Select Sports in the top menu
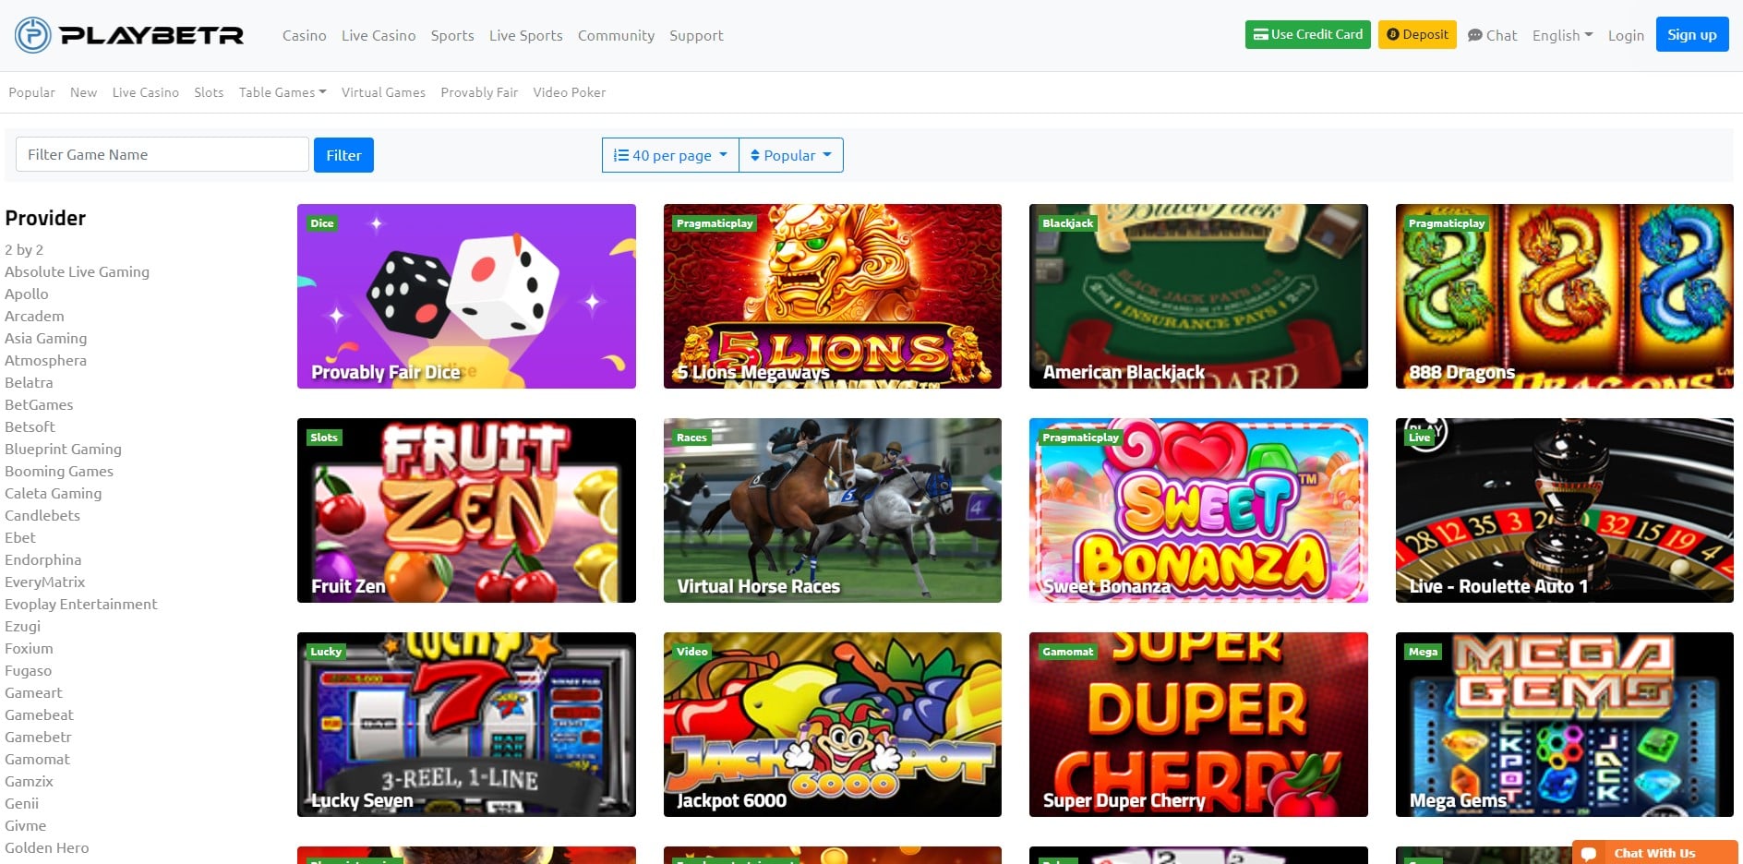Image resolution: width=1743 pixels, height=864 pixels. (452, 35)
